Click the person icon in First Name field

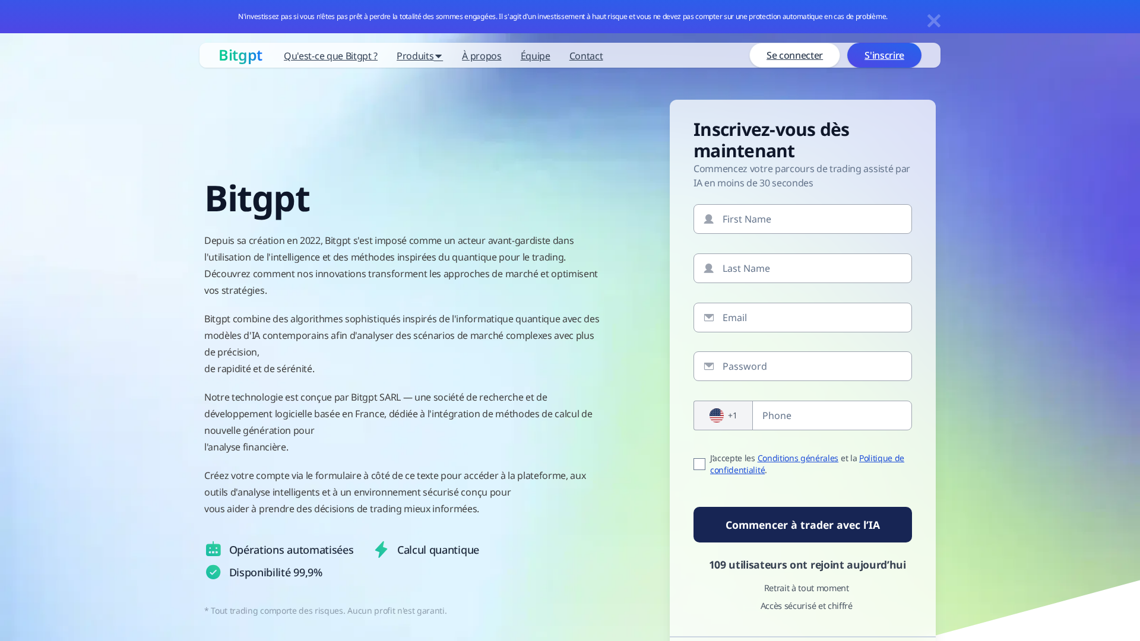[x=708, y=219]
